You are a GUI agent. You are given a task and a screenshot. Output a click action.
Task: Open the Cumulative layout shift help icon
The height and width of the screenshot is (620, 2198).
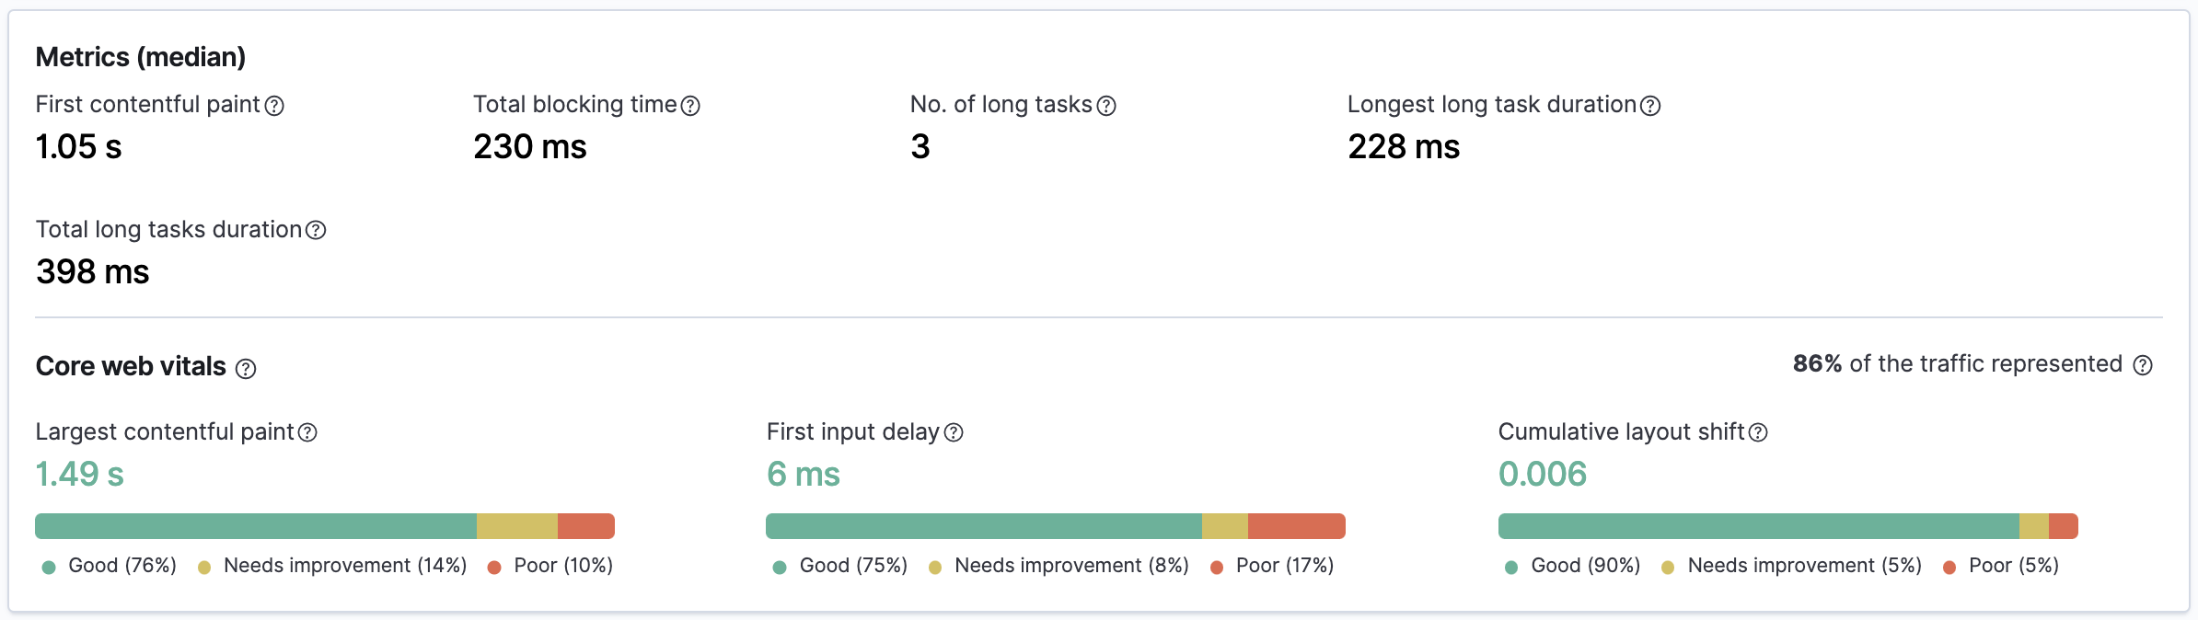point(1759,431)
